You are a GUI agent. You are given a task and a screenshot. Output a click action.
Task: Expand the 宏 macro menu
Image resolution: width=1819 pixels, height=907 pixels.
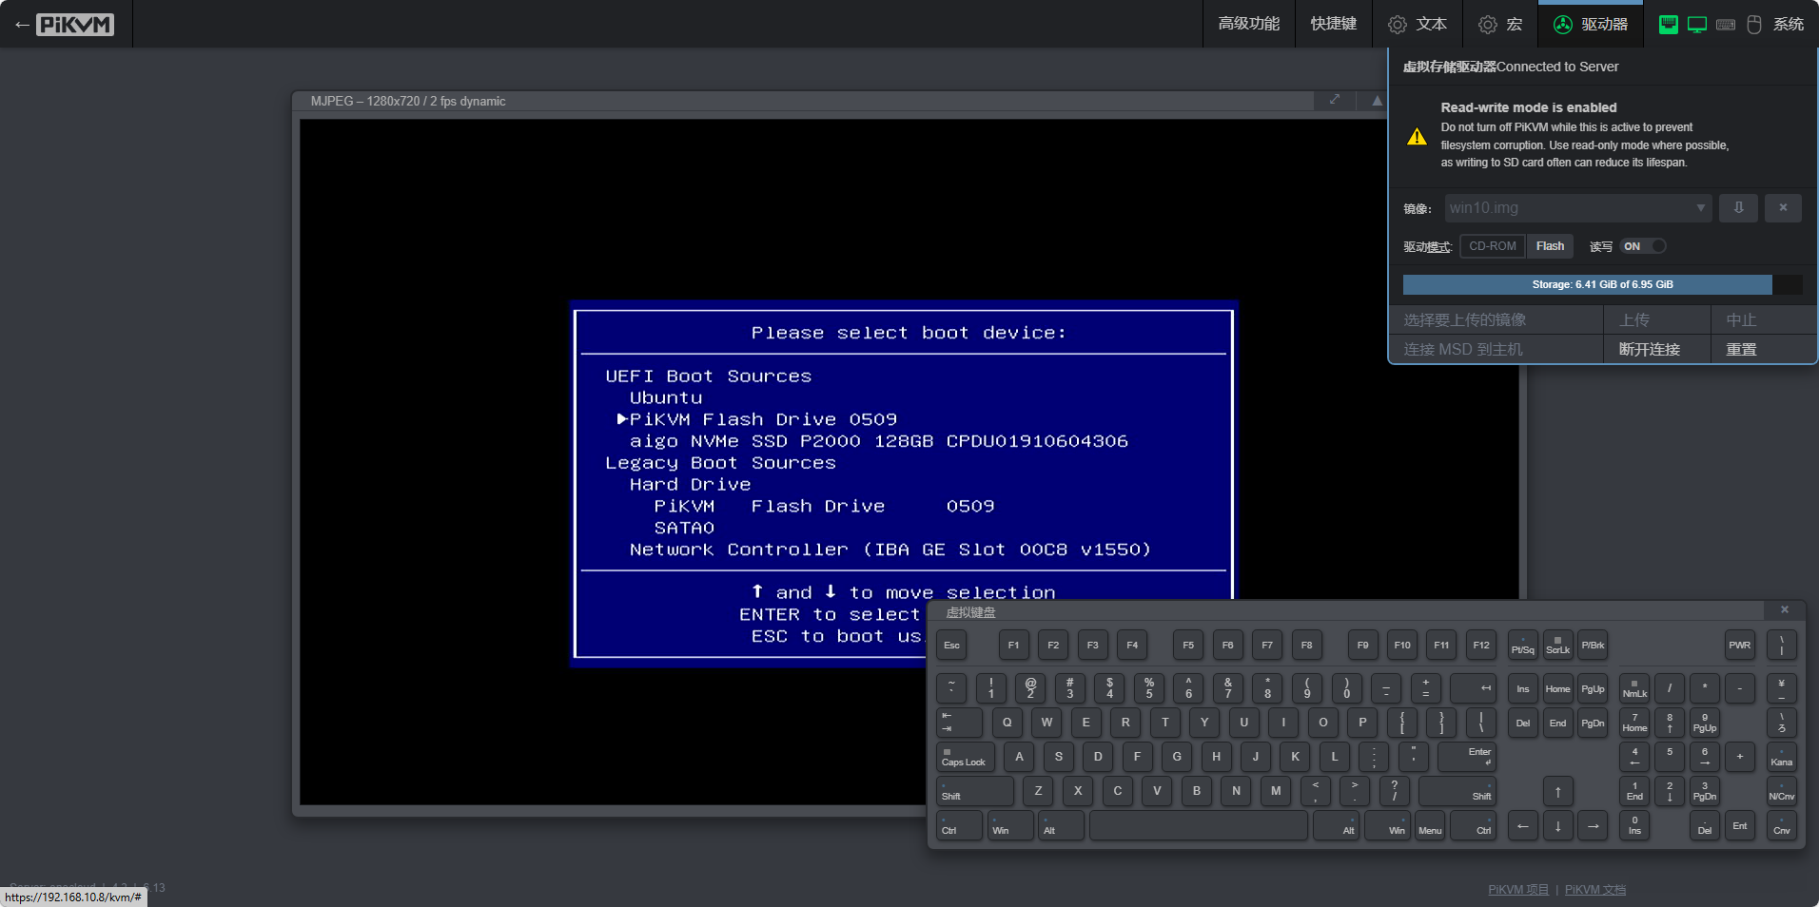[1500, 25]
